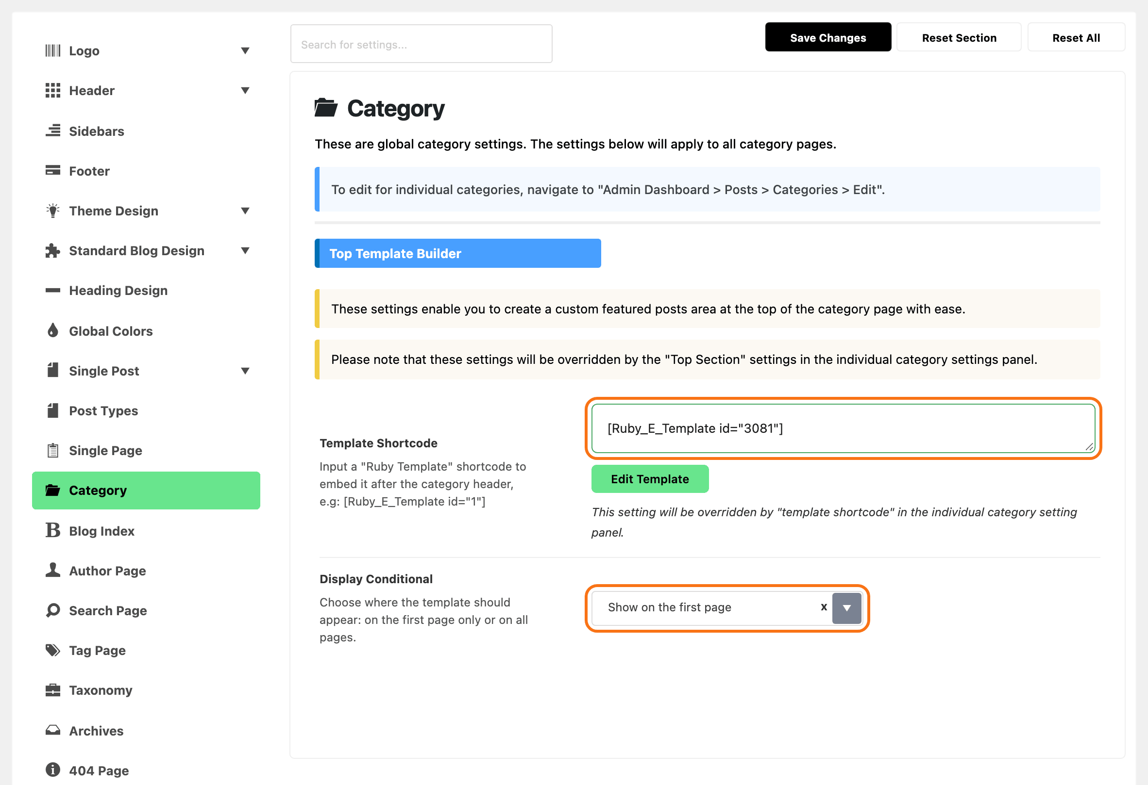Click the Global Colors droplet icon

53,330
